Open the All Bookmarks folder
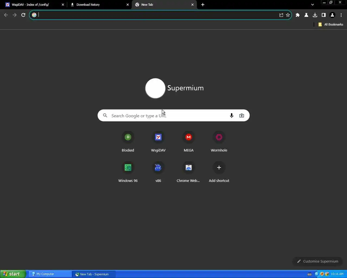Viewport: 347px width, 278px height. coord(330,24)
